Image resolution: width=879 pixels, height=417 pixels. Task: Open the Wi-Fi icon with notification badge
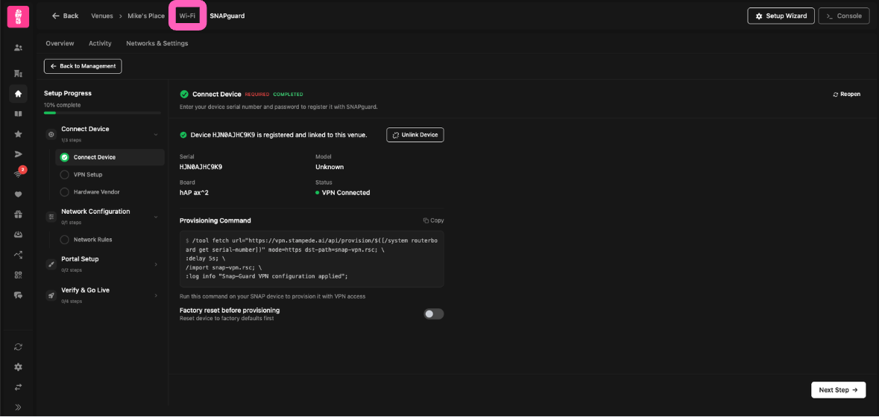(x=18, y=174)
